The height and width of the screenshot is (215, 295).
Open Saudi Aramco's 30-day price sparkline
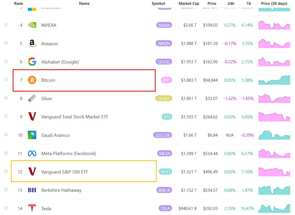click(274, 135)
